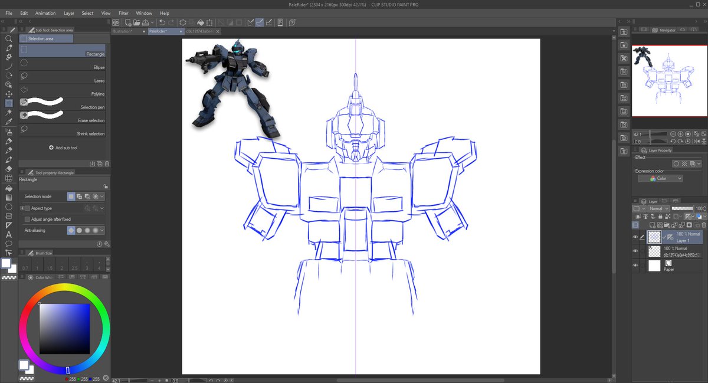
Task: Select the Add to selection mode button
Action: click(x=79, y=197)
